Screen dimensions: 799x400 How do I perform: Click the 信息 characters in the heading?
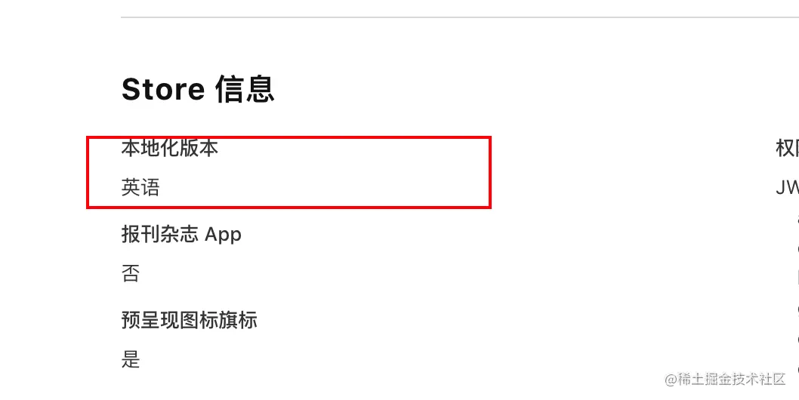245,89
